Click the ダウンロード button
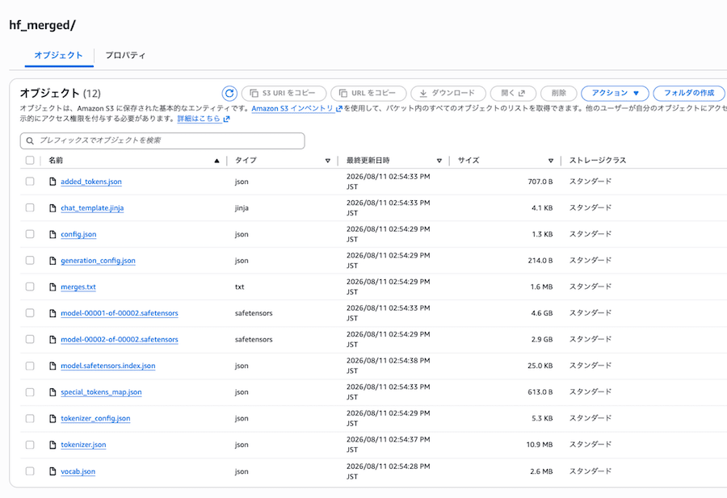This screenshot has height=498, width=727. click(448, 93)
